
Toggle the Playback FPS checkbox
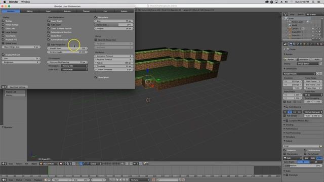pyautogui.click(x=3, y=39)
